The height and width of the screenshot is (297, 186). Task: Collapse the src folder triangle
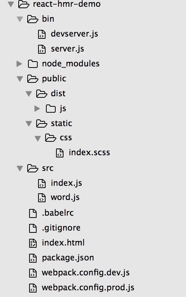(x=20, y=169)
